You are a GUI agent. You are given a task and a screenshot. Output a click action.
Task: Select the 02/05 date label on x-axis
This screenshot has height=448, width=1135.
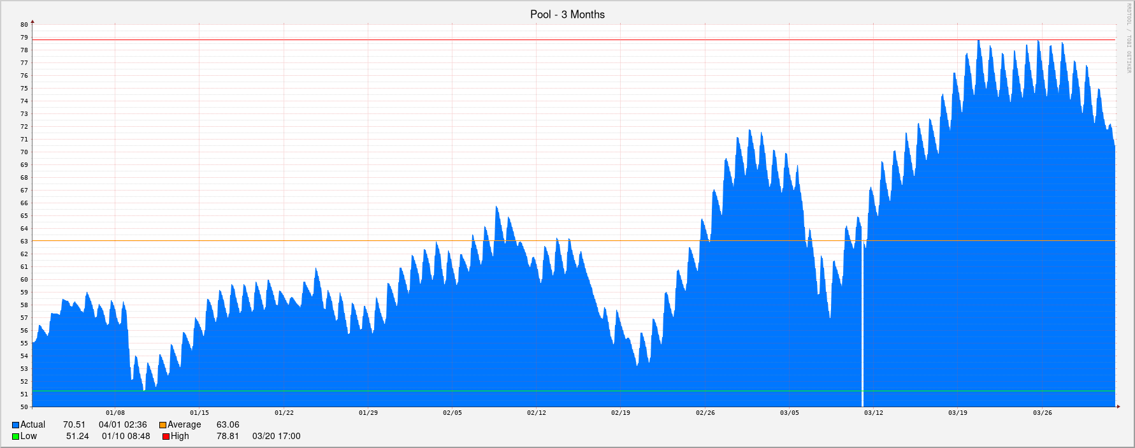[452, 413]
